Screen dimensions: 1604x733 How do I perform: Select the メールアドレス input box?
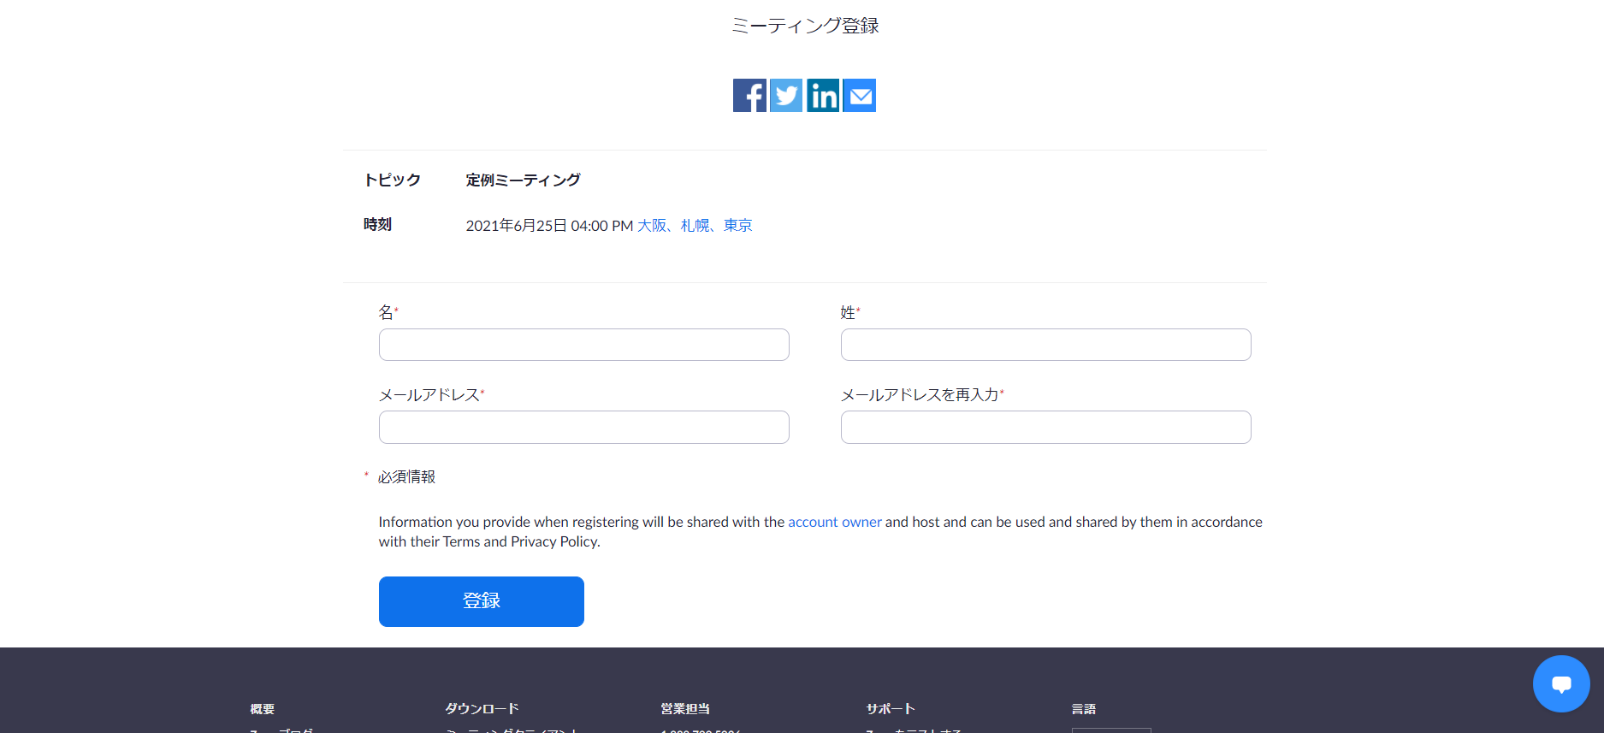[583, 427]
